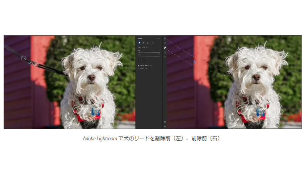The height and width of the screenshot is (173, 308).
Task: Tick the second checkbox in healing panel
Action: point(139,68)
